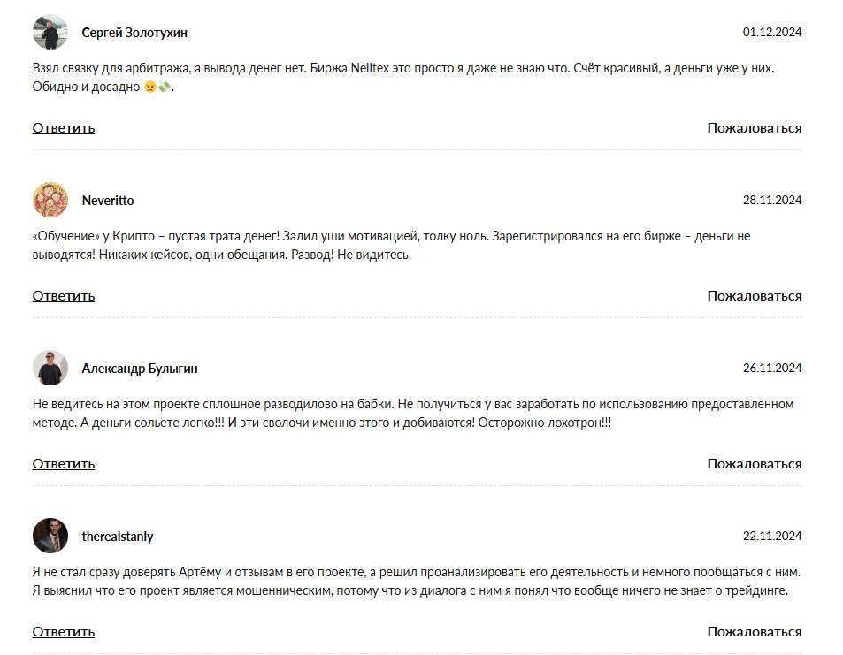Viewport: 843px width, 655px height.
Task: Open the Neveritto username
Action: point(108,201)
